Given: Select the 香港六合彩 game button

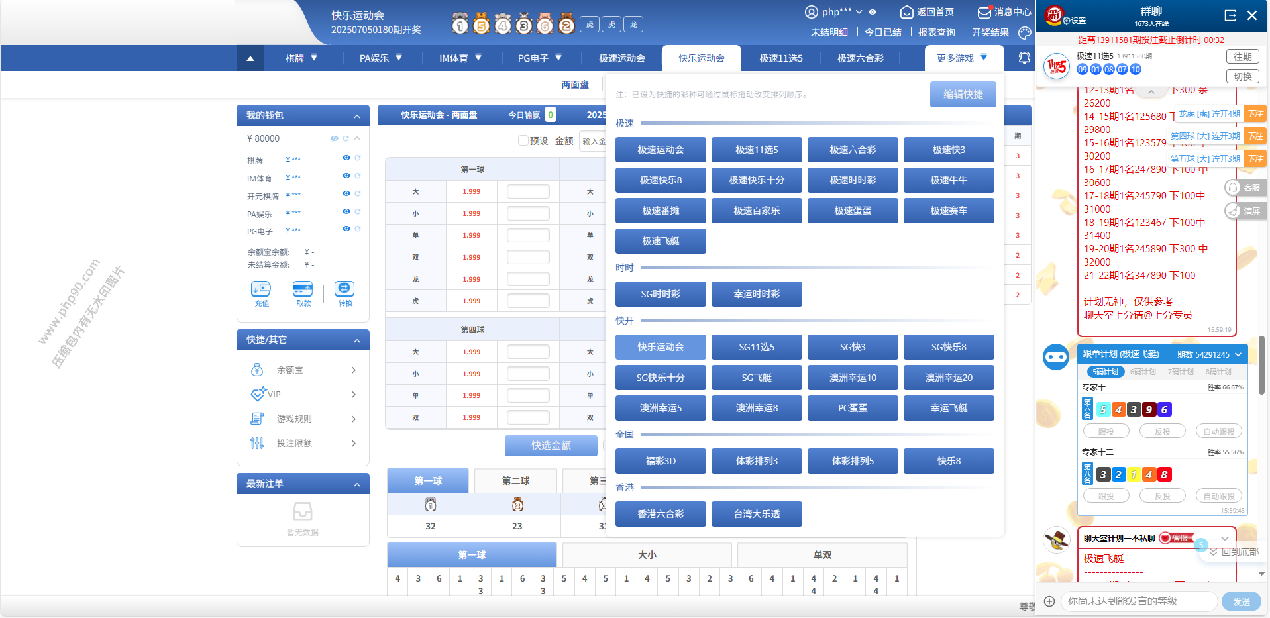Looking at the screenshot, I should point(660,514).
